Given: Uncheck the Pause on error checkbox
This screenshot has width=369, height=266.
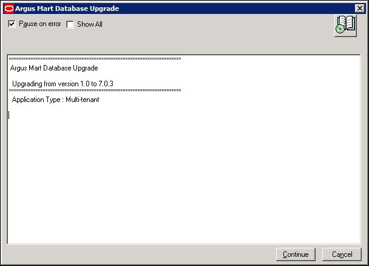Looking at the screenshot, I should [12, 24].
